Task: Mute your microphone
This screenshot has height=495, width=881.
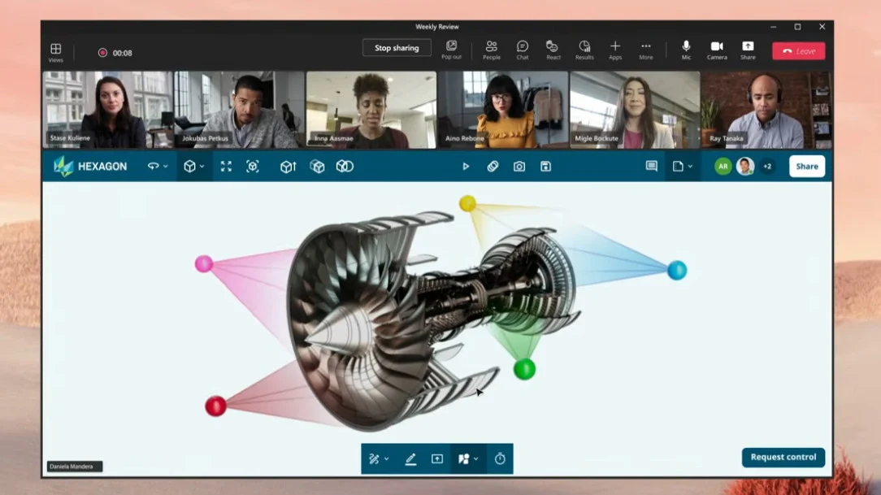Action: click(686, 49)
